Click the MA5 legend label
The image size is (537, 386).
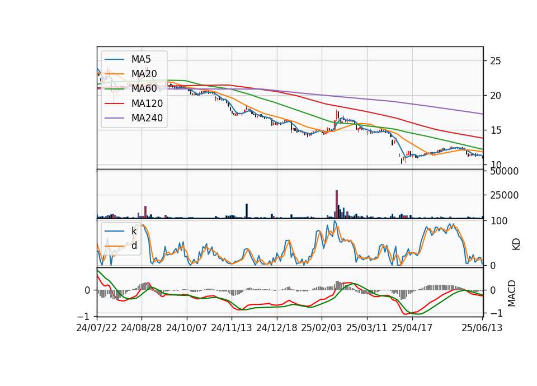click(x=141, y=59)
